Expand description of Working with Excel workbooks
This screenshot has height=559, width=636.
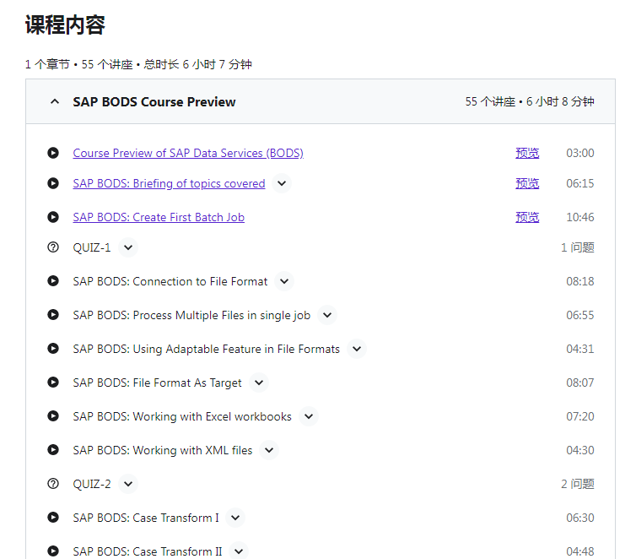[309, 416]
